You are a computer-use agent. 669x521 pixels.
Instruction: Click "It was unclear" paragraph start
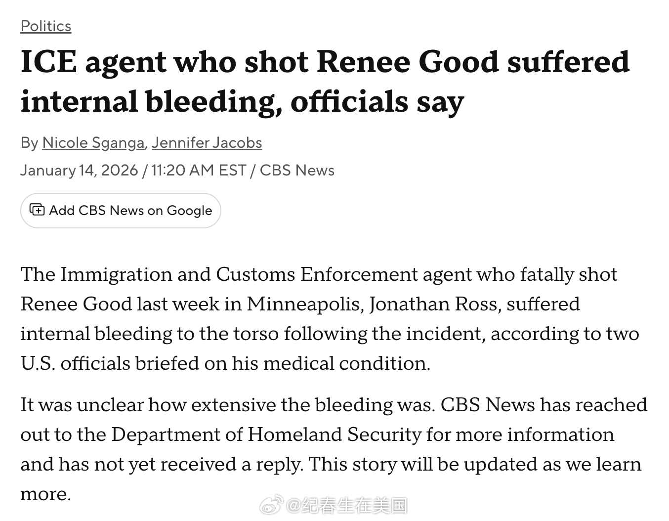pos(82,405)
